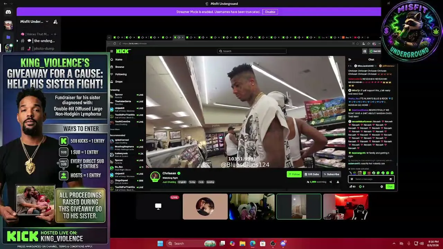This screenshot has height=249, width=443.
Task: Open Discord icon on the taskbar
Action: [x=283, y=243]
